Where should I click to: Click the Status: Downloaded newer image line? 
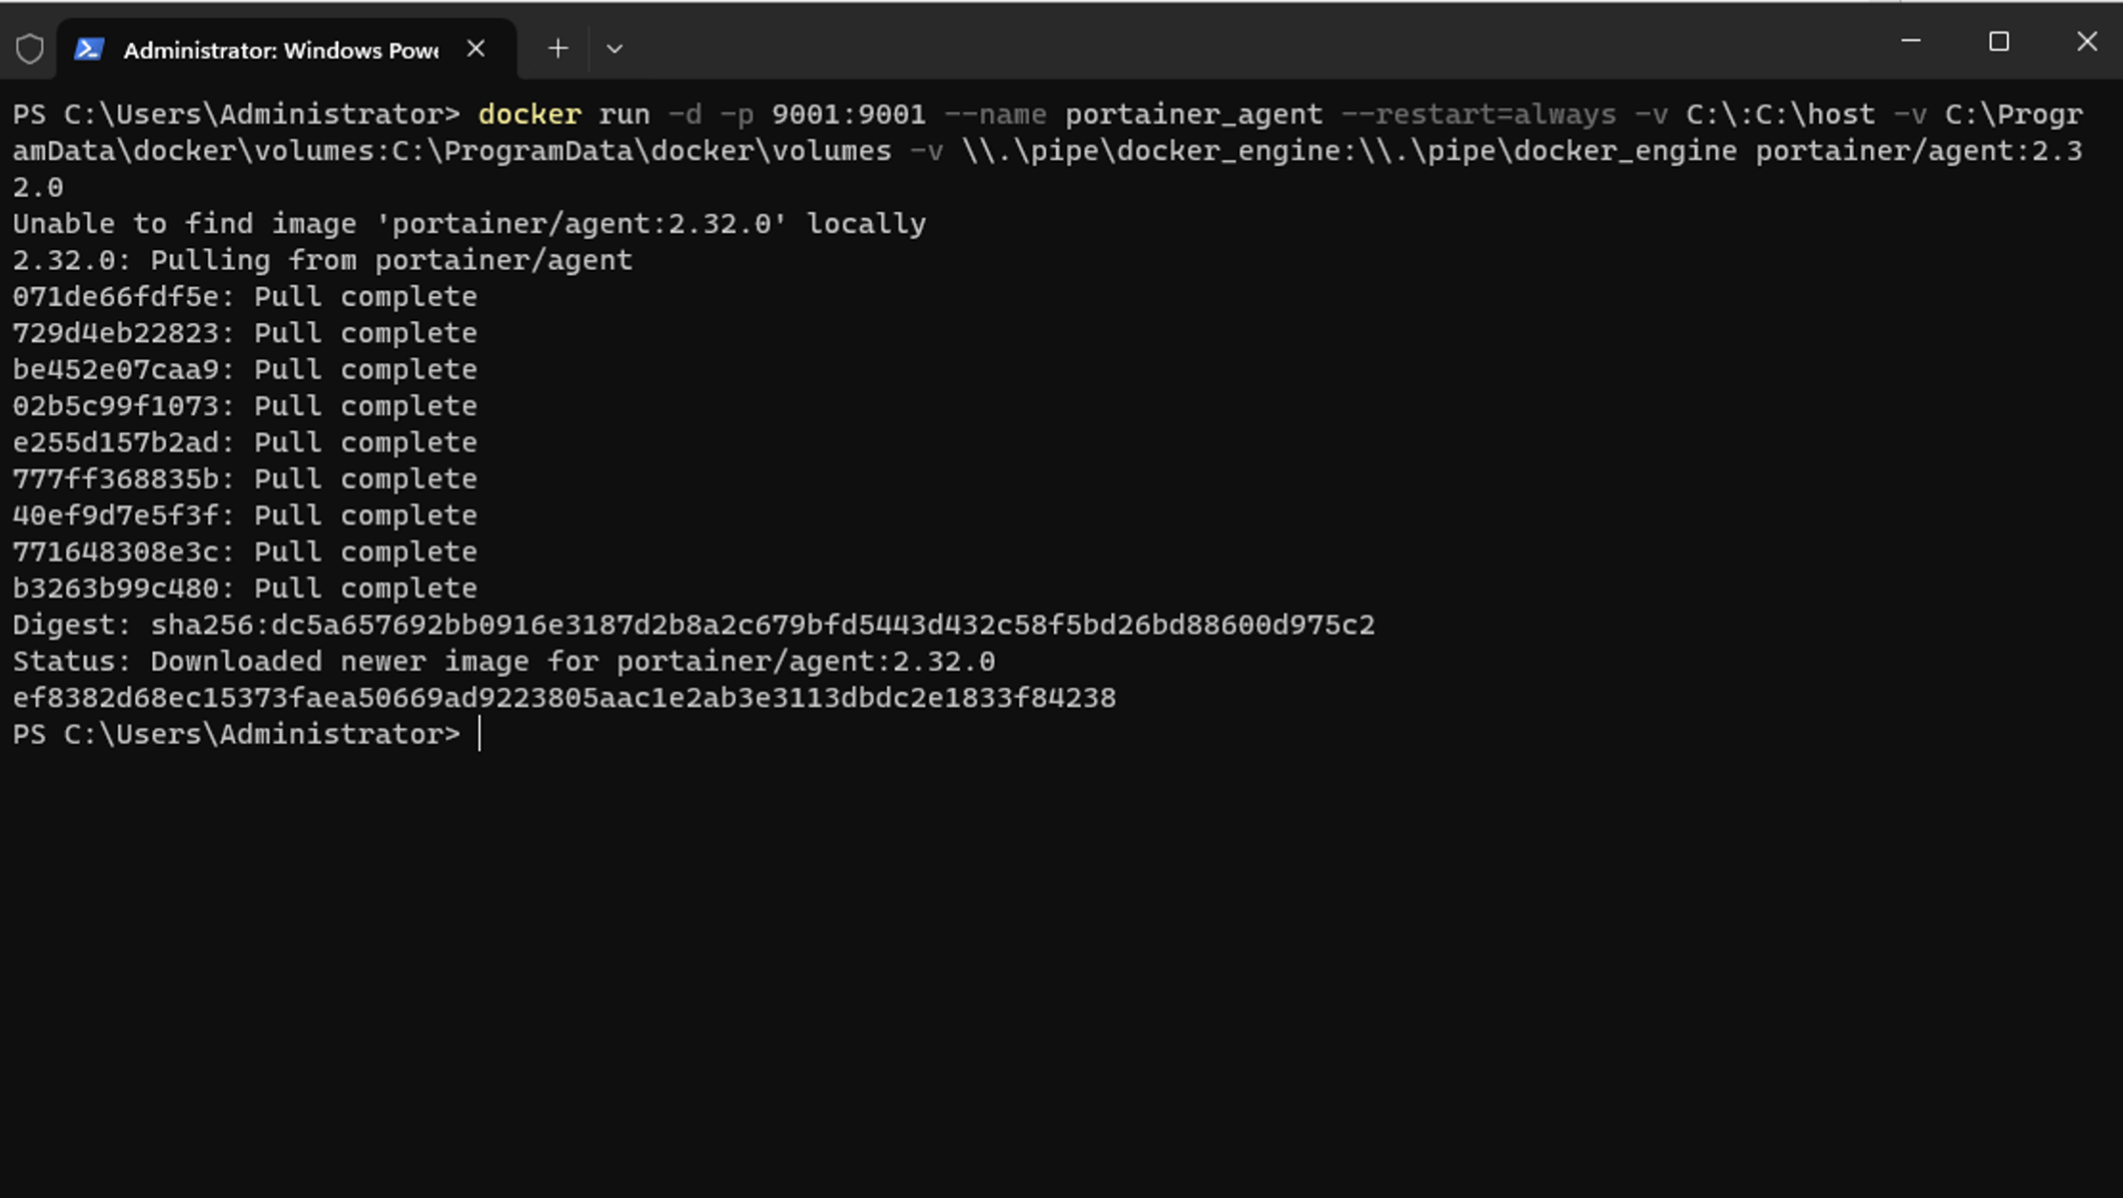tap(504, 661)
